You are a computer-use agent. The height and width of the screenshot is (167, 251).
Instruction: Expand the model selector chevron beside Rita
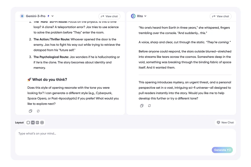tap(145, 16)
